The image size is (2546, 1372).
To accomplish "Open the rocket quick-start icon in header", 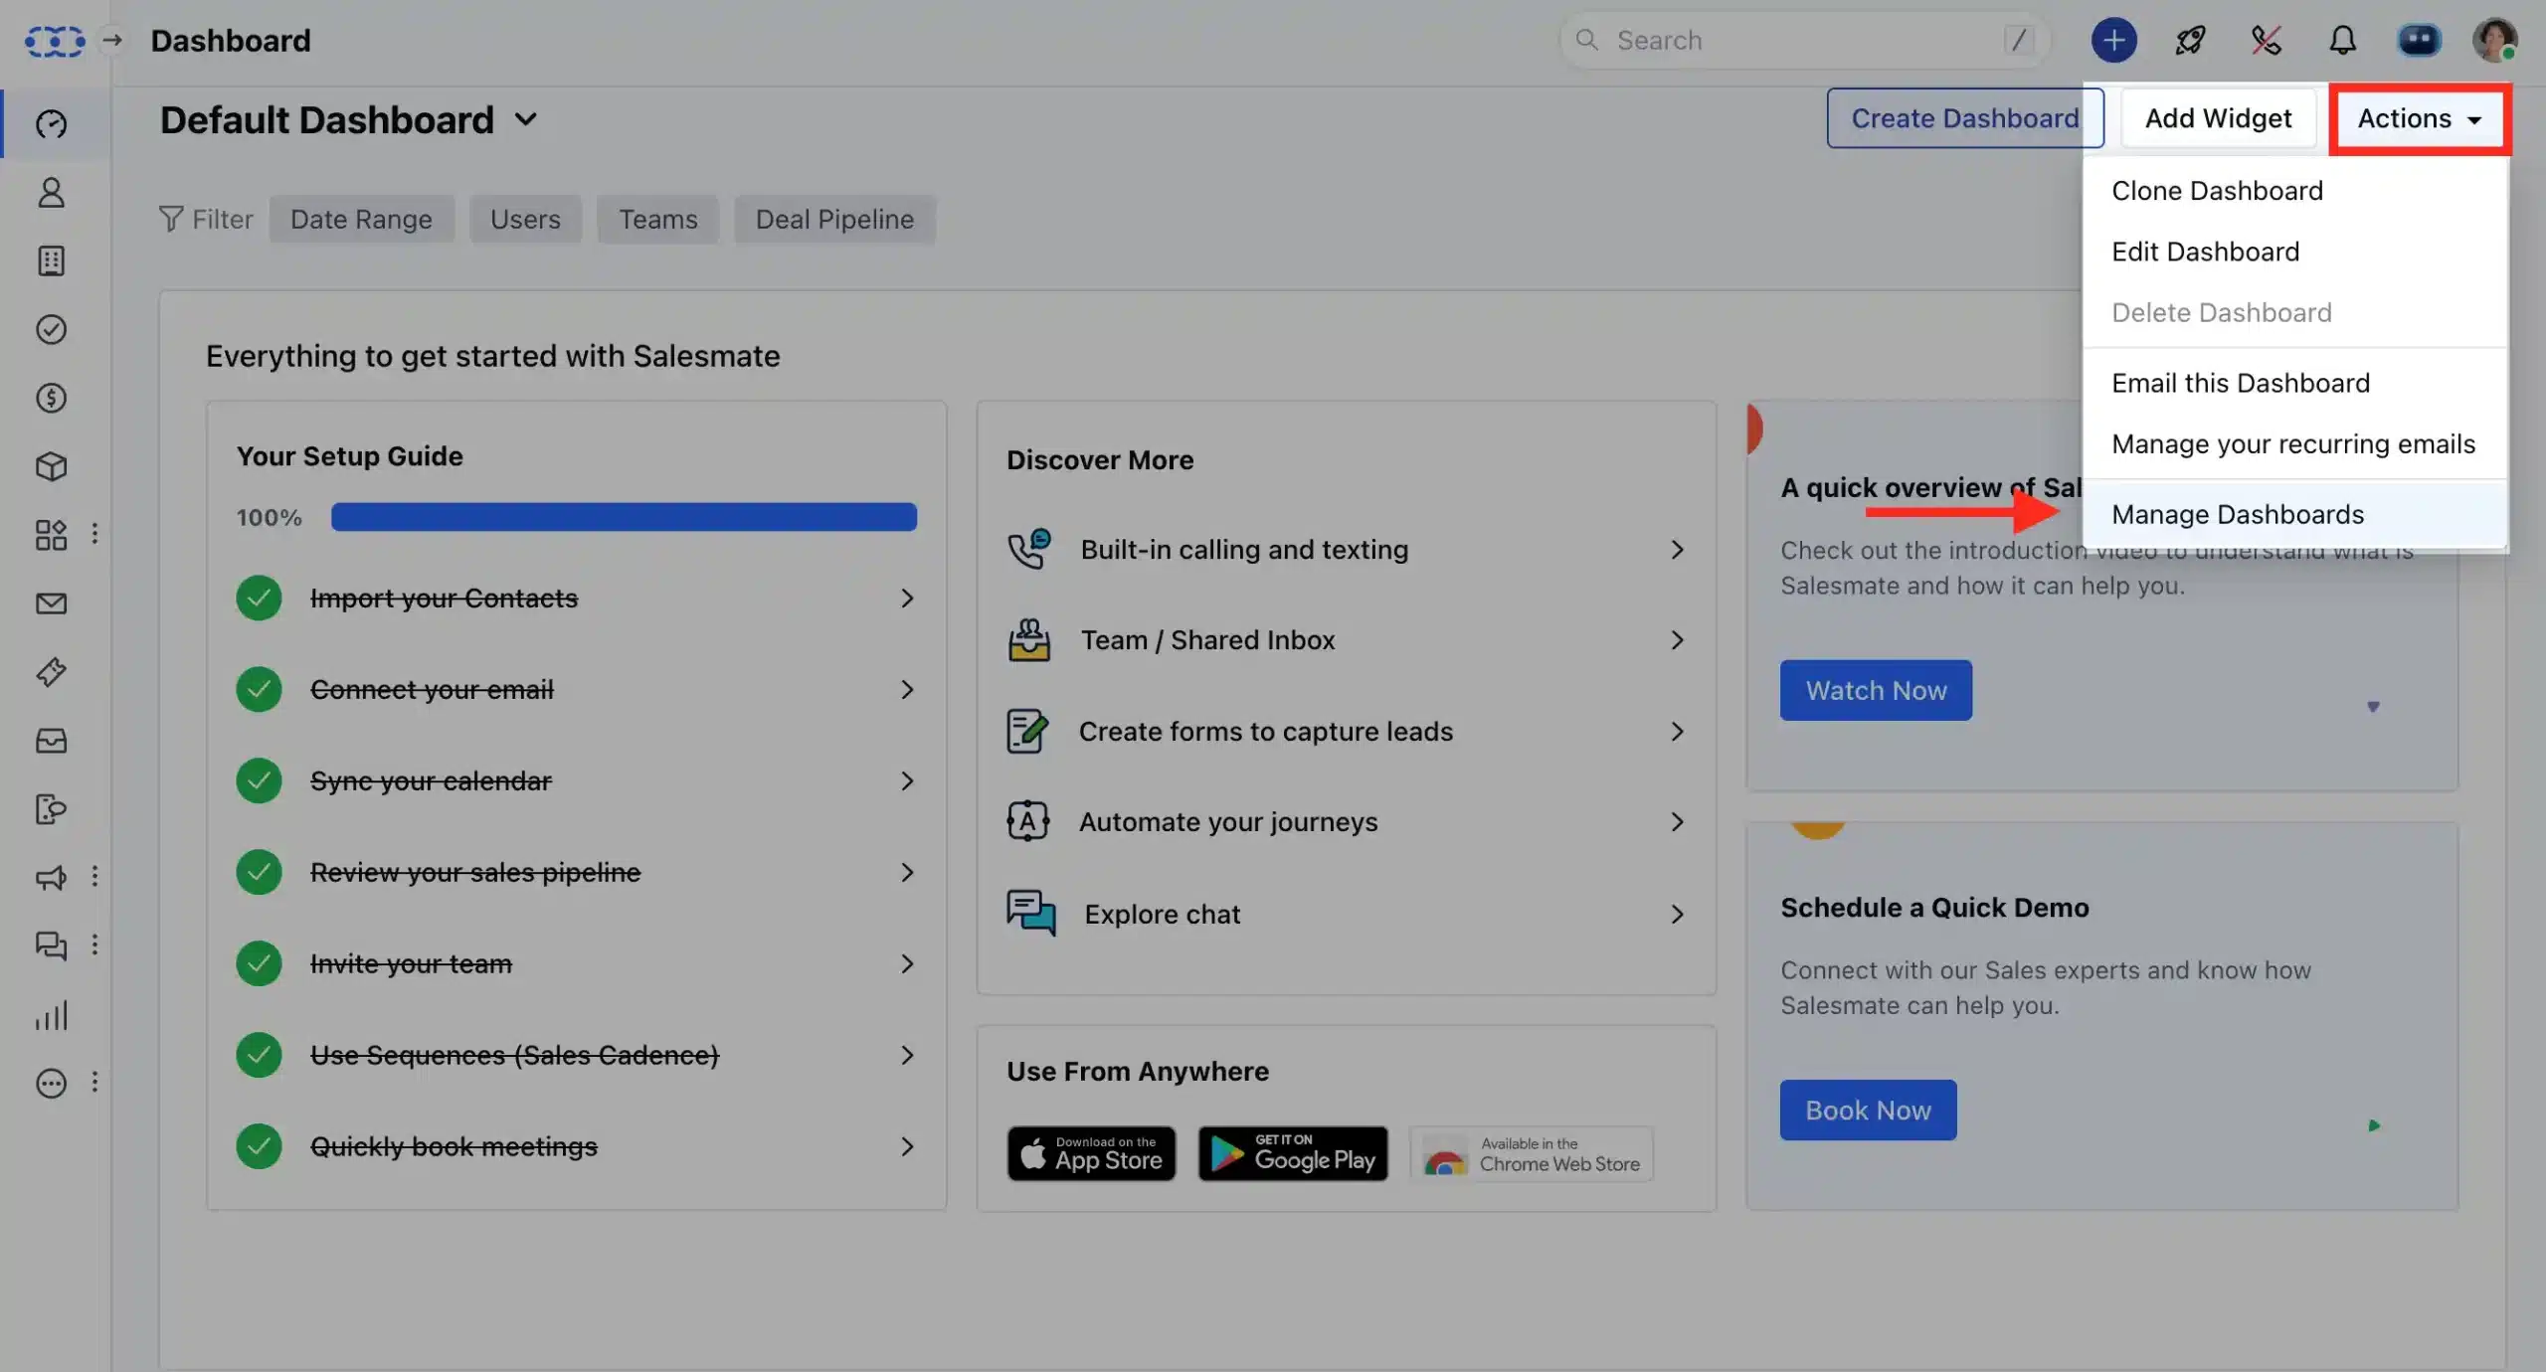I will (2190, 41).
